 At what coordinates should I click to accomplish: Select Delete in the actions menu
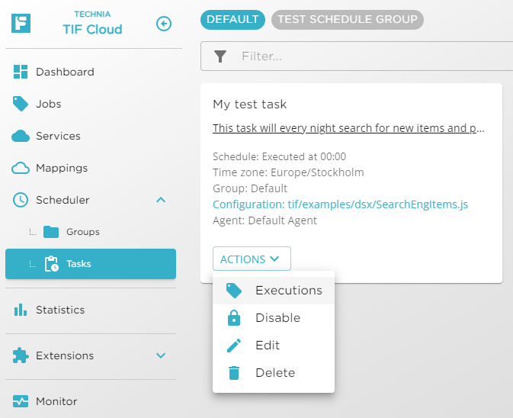(x=274, y=373)
